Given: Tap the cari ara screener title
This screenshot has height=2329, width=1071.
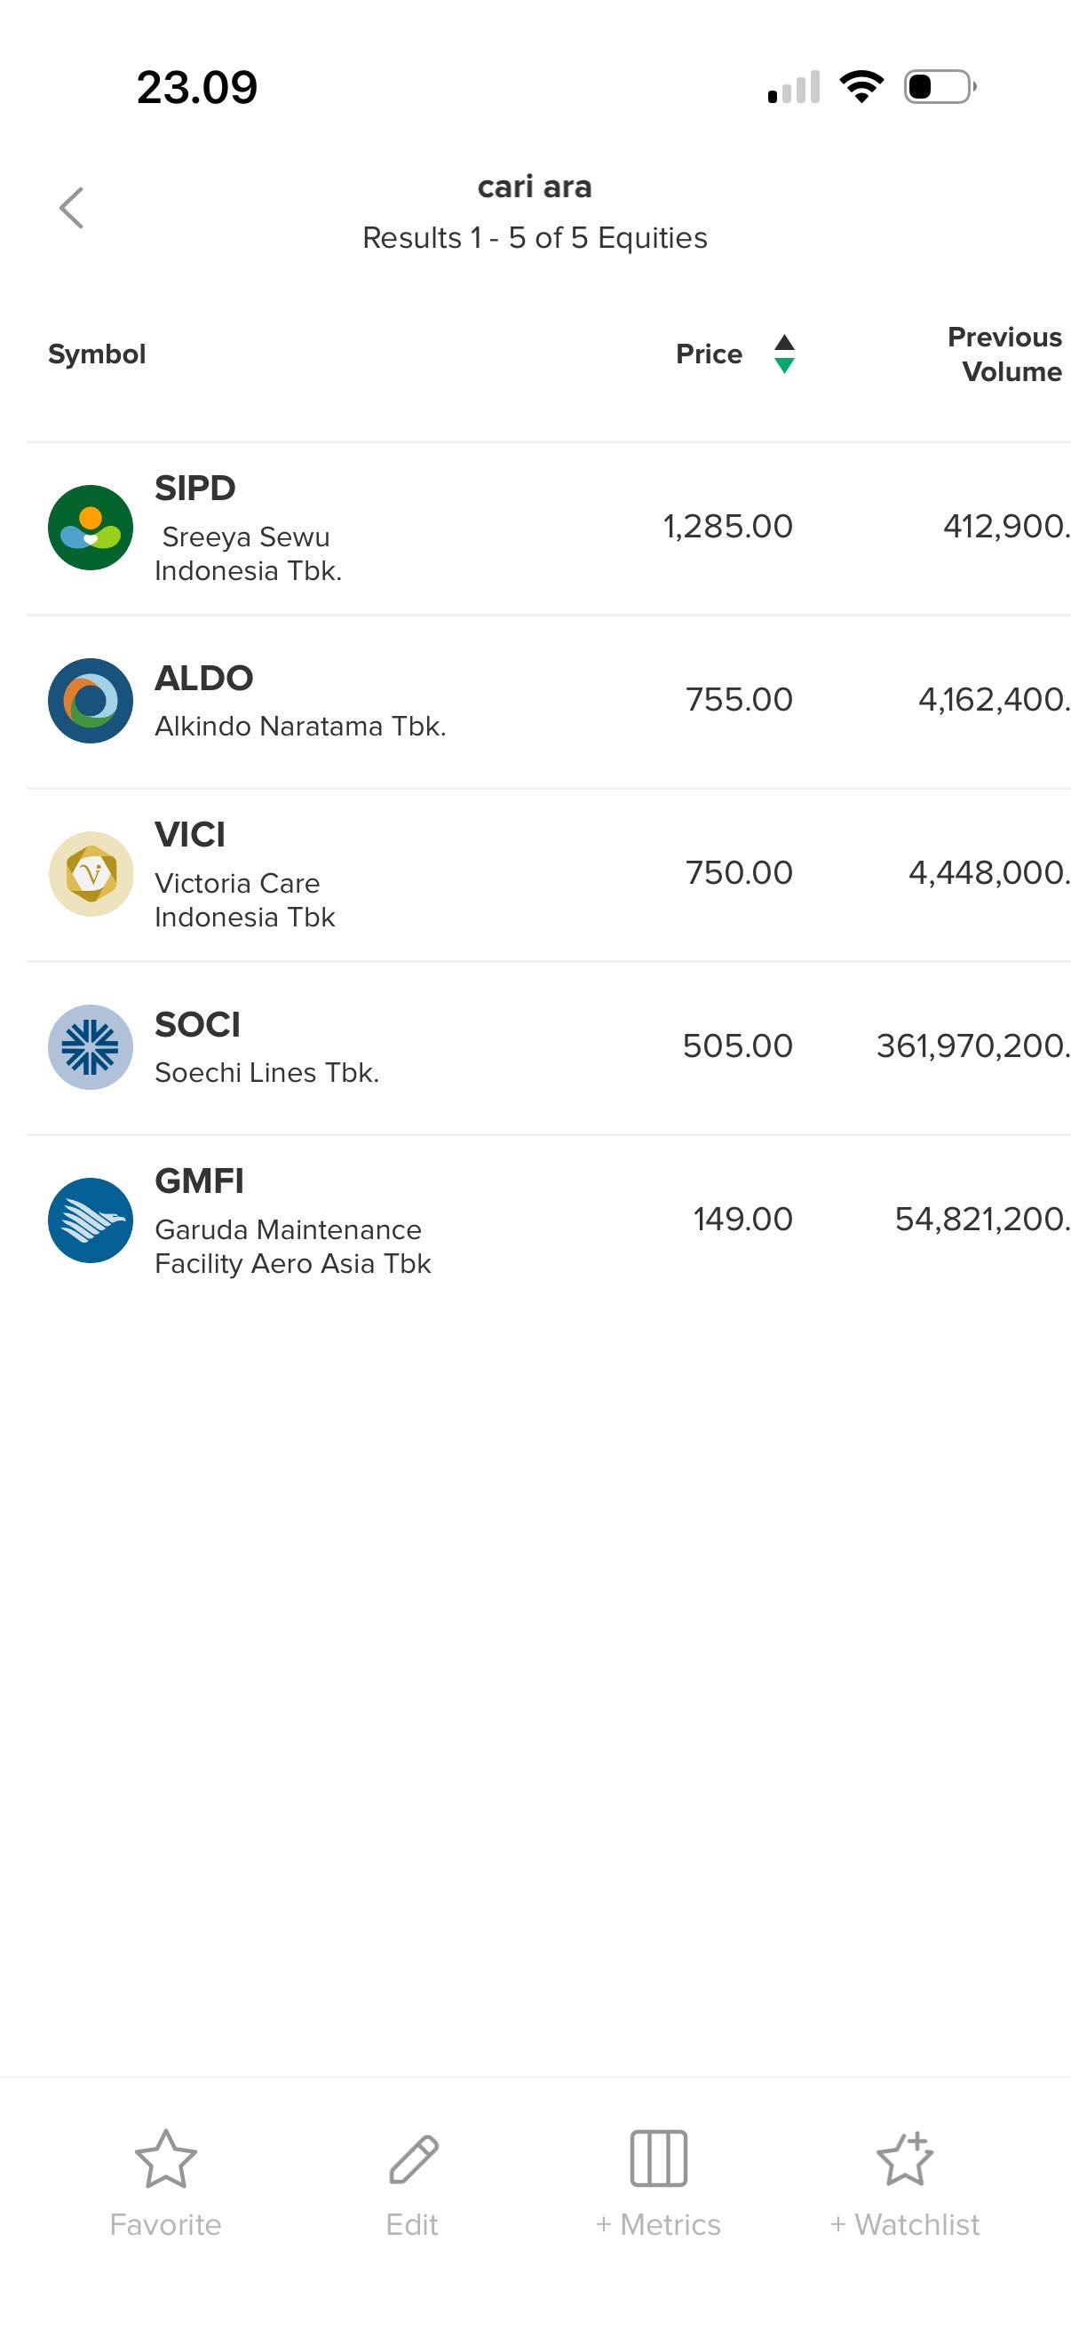Looking at the screenshot, I should [534, 187].
